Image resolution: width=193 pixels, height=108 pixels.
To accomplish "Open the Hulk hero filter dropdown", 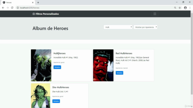I will click(118, 27).
